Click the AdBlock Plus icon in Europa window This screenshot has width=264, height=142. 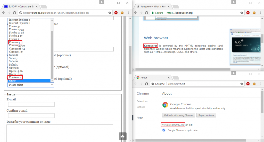point(116,12)
